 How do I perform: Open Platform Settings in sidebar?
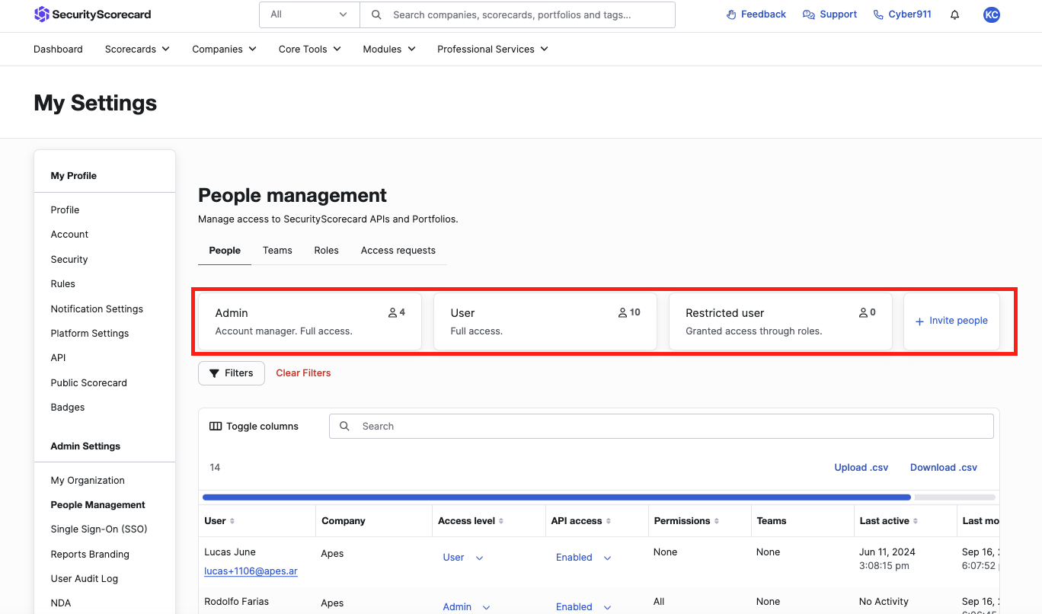90,333
